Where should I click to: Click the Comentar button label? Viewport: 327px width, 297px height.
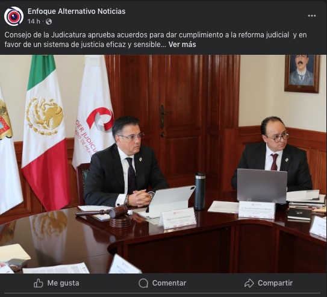(169, 283)
